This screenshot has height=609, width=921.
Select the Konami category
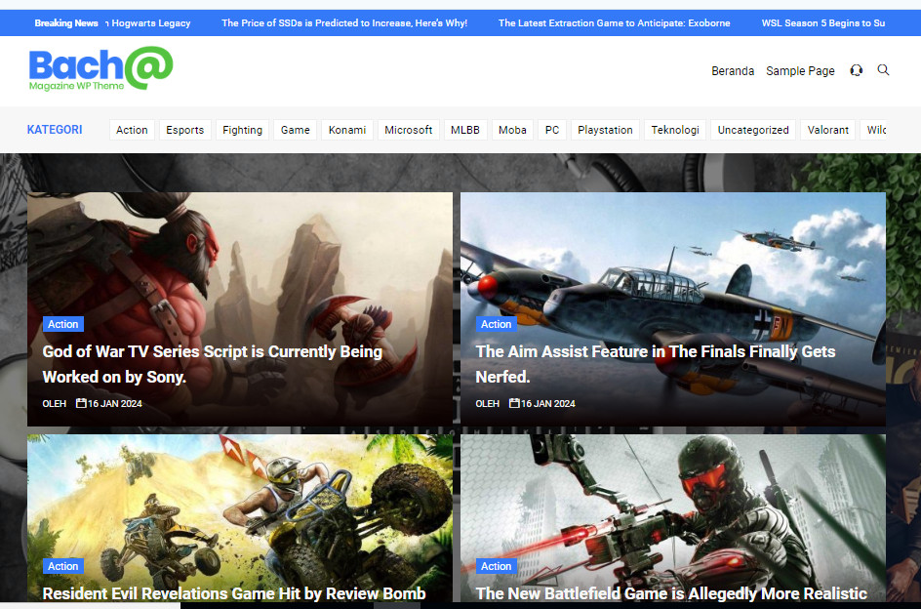[x=346, y=130]
